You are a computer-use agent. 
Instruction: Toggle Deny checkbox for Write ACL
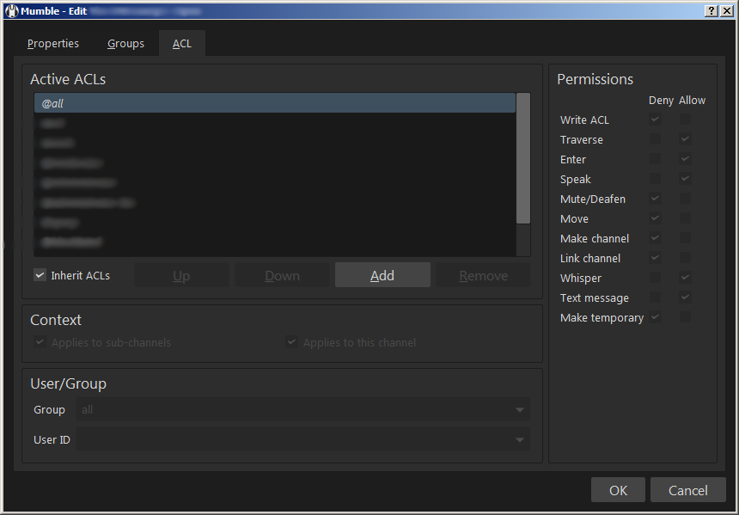(655, 120)
